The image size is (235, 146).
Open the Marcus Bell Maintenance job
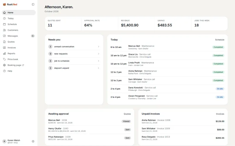tap(167, 47)
